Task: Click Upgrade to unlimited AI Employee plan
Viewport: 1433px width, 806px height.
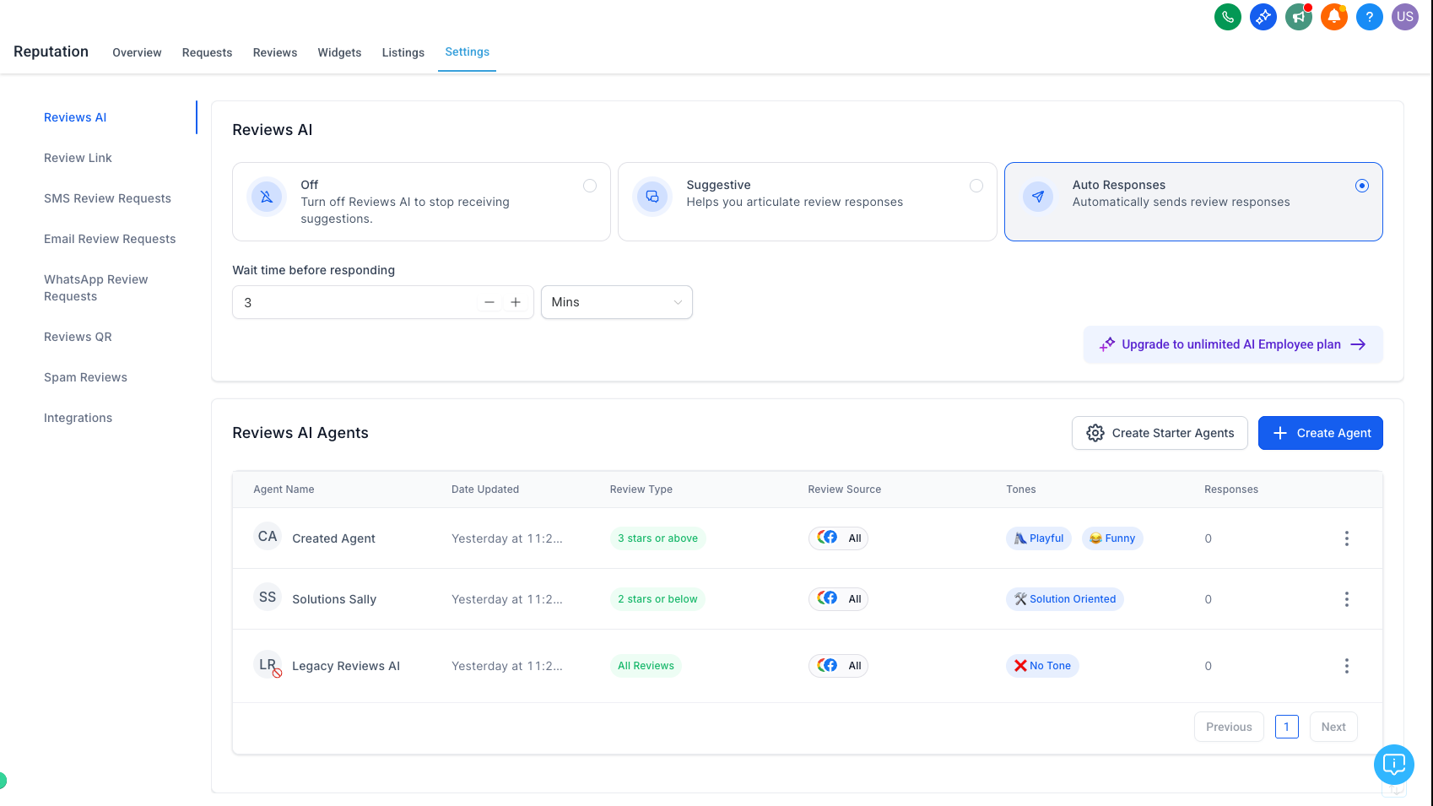Action: [x=1232, y=344]
